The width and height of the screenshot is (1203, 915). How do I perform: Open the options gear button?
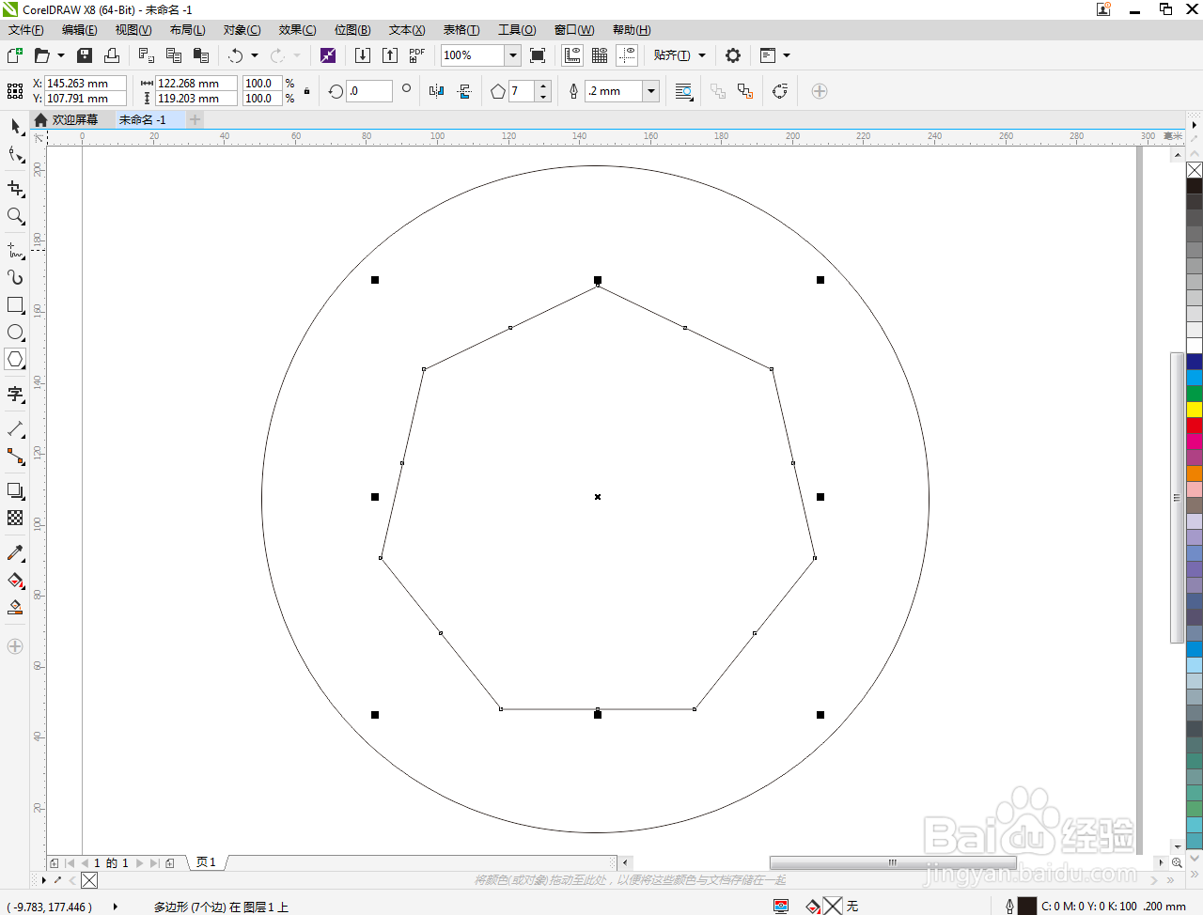(x=733, y=55)
